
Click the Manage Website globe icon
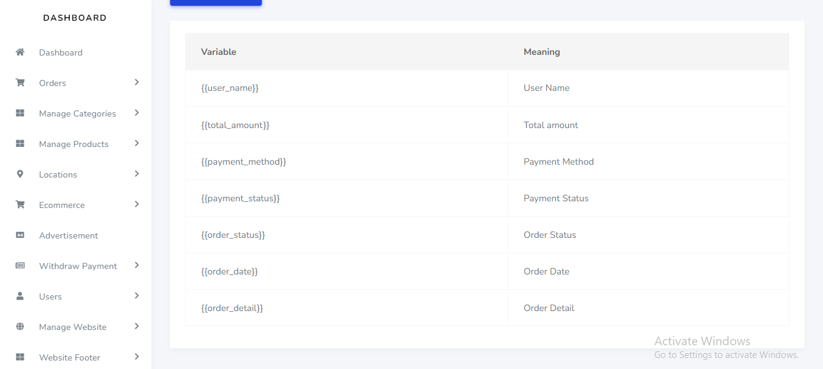point(20,327)
